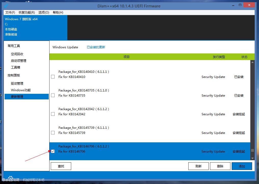Click the 刷新 button
This screenshot has width=259, height=184.
coord(198,166)
